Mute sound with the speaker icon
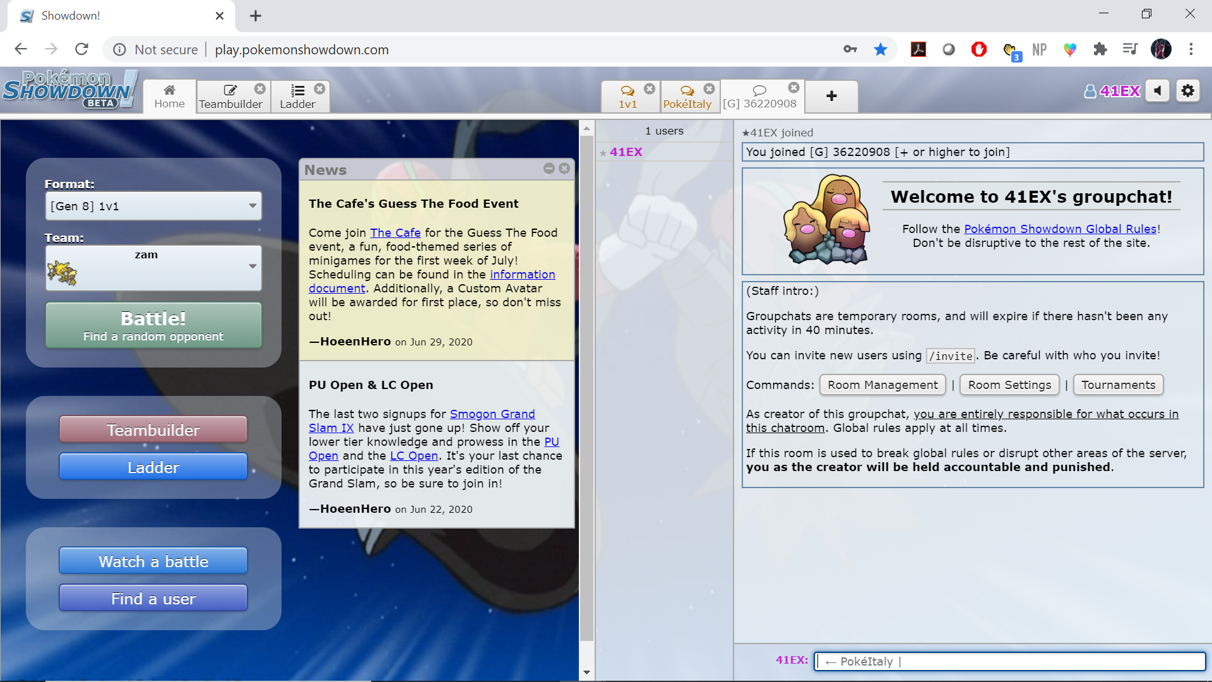This screenshot has width=1212, height=682. [1158, 91]
